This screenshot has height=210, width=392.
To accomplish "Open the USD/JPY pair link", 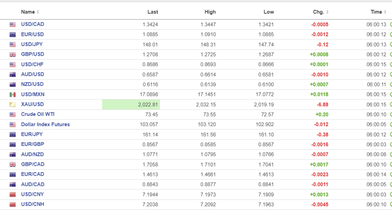I will pyautogui.click(x=32, y=44).
